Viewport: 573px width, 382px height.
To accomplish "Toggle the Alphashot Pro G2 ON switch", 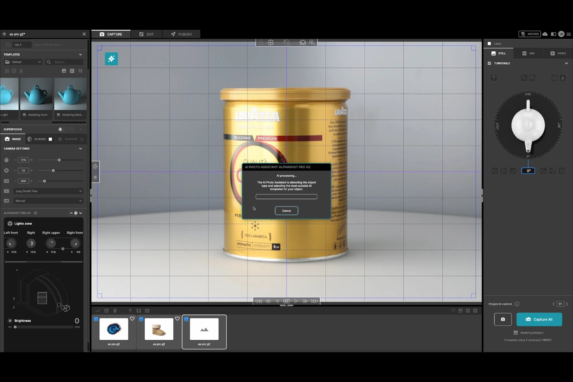I will tap(73, 213).
